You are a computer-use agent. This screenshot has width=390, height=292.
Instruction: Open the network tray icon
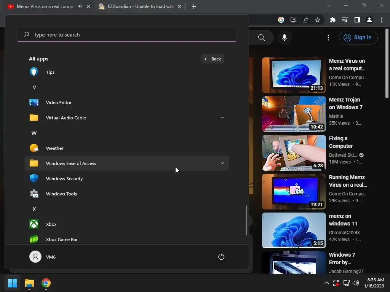tap(346, 283)
